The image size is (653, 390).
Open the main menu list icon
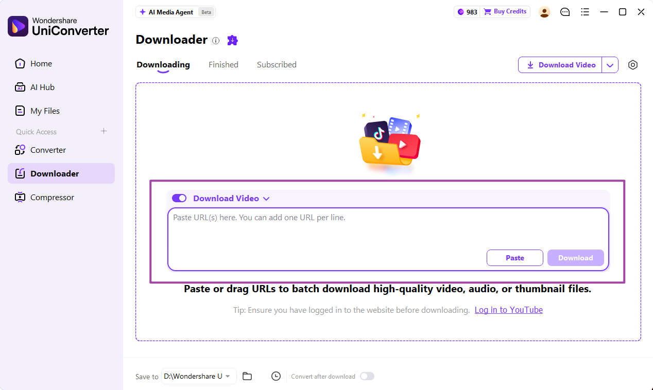[x=585, y=12]
